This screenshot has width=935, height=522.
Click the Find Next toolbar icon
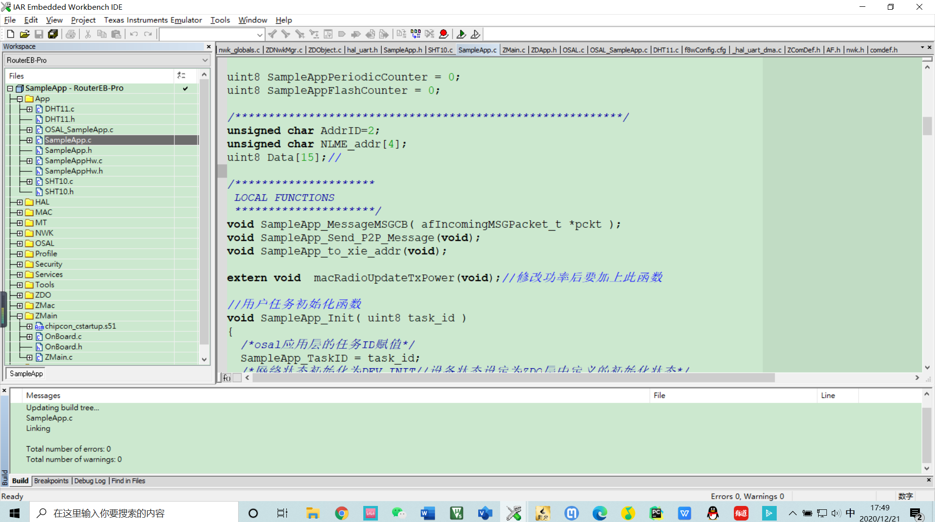pos(286,34)
